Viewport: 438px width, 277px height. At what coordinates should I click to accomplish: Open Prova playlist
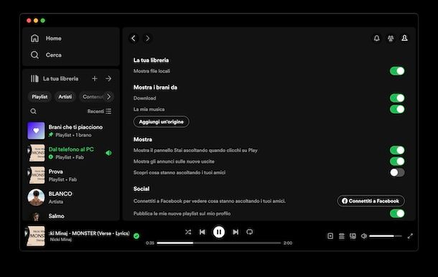(x=71, y=175)
